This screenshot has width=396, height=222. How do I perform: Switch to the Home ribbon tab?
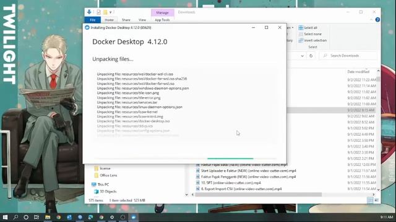(109, 20)
